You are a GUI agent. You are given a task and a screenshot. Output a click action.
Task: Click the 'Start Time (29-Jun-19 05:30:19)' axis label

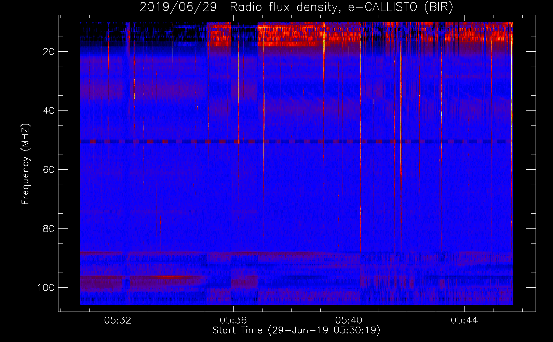pos(296,330)
